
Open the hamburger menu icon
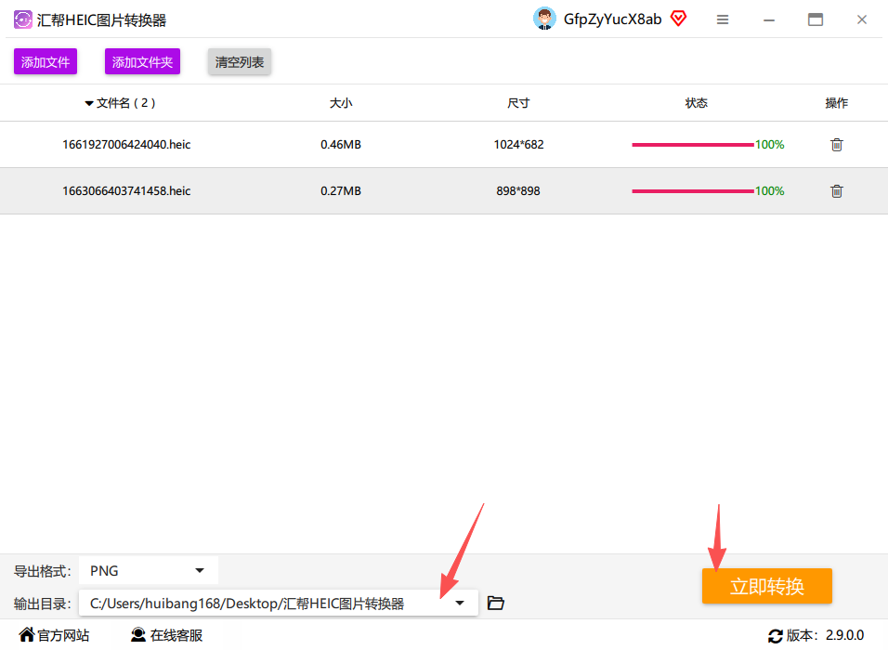tap(722, 19)
